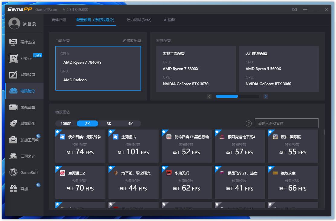The image size is (336, 221).
Task: Click the 高于 66 FPS value
Action: click(293, 188)
